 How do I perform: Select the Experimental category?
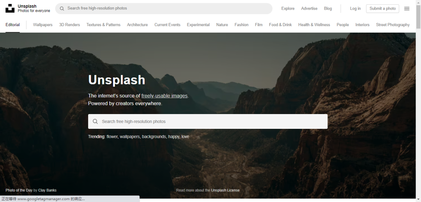198,25
